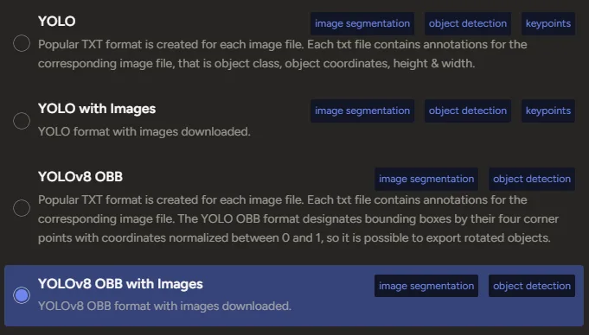589x335 pixels.
Task: Click image segmentation tag in YOLOv8 OBB row
Action: 426,179
